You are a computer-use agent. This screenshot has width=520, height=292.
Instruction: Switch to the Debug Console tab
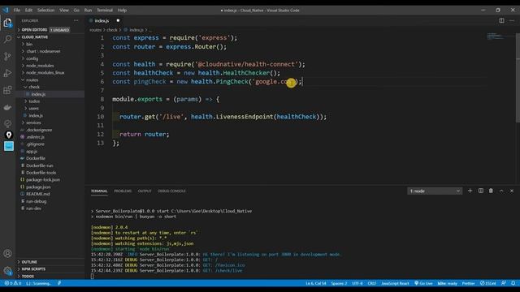171,191
